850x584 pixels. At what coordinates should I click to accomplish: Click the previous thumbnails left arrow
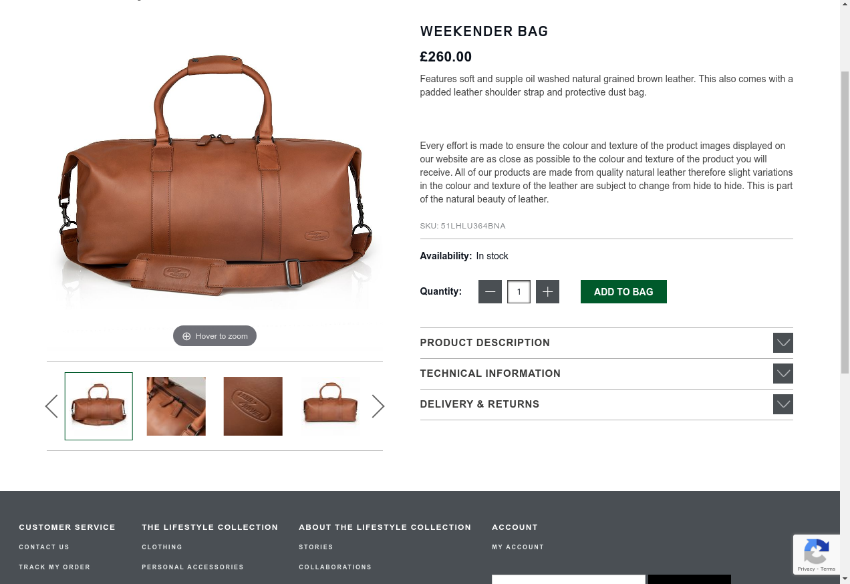point(51,406)
